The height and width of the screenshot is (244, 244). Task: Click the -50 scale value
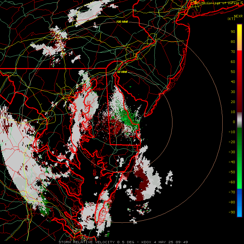pyautogui.click(x=232, y=172)
